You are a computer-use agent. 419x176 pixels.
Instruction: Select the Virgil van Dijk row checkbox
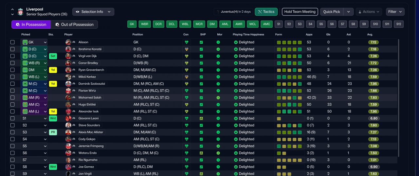point(12,56)
